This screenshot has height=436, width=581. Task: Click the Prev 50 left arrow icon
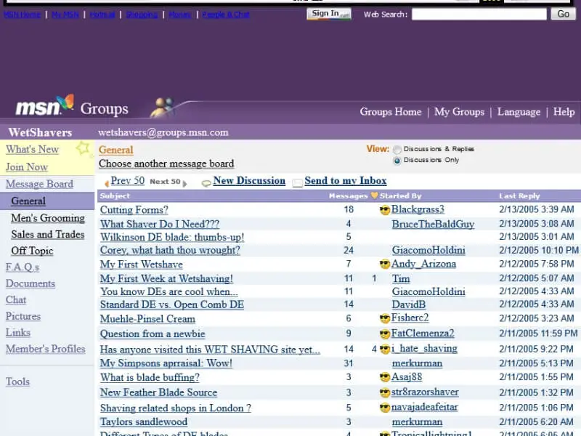(107, 183)
